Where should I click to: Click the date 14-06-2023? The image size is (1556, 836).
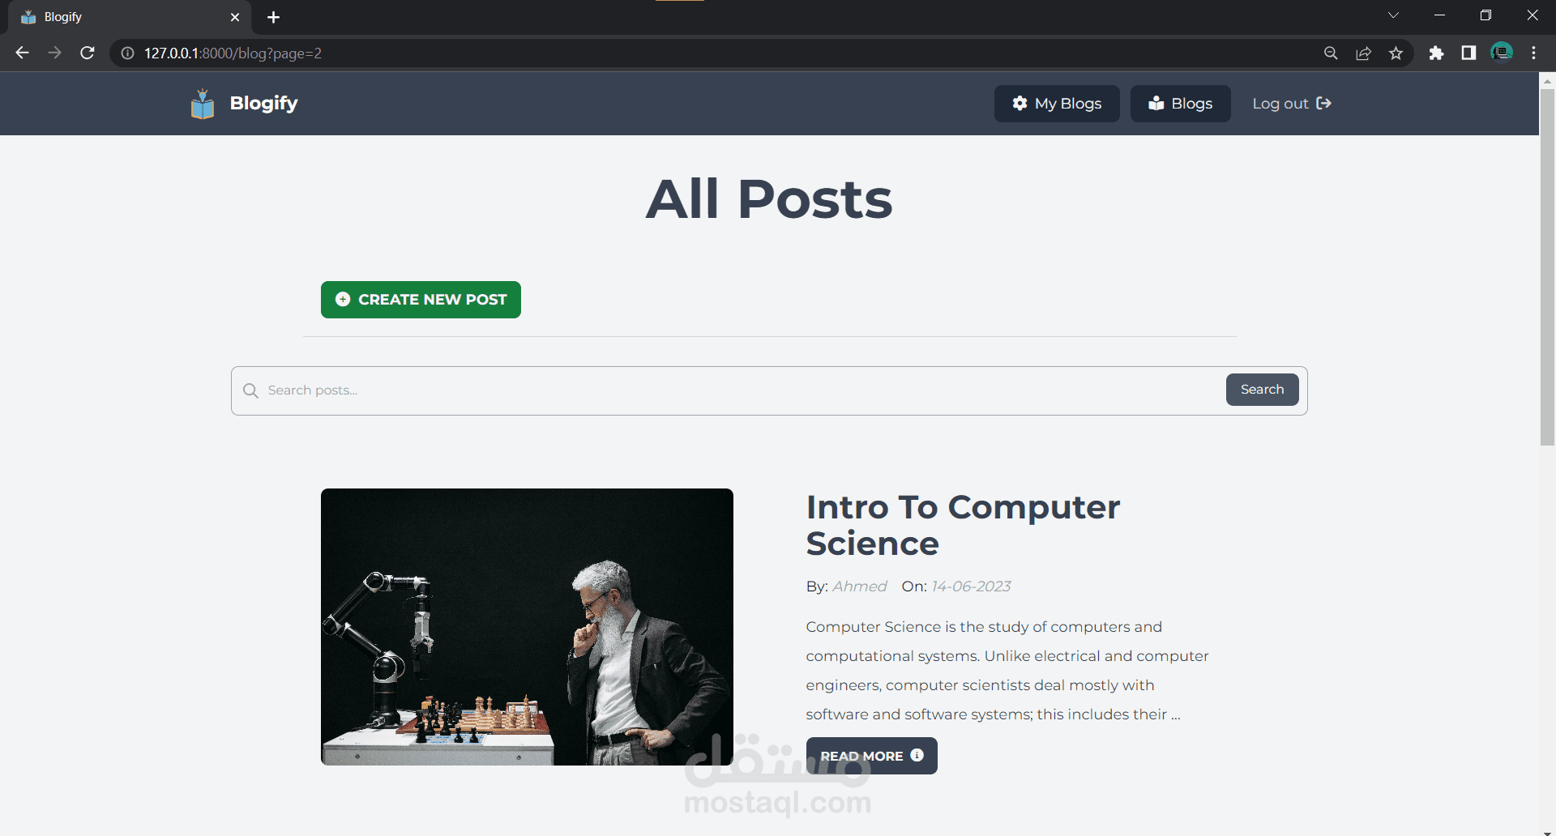971,586
